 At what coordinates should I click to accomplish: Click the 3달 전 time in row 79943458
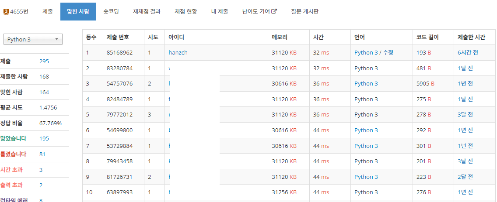tap(465, 161)
